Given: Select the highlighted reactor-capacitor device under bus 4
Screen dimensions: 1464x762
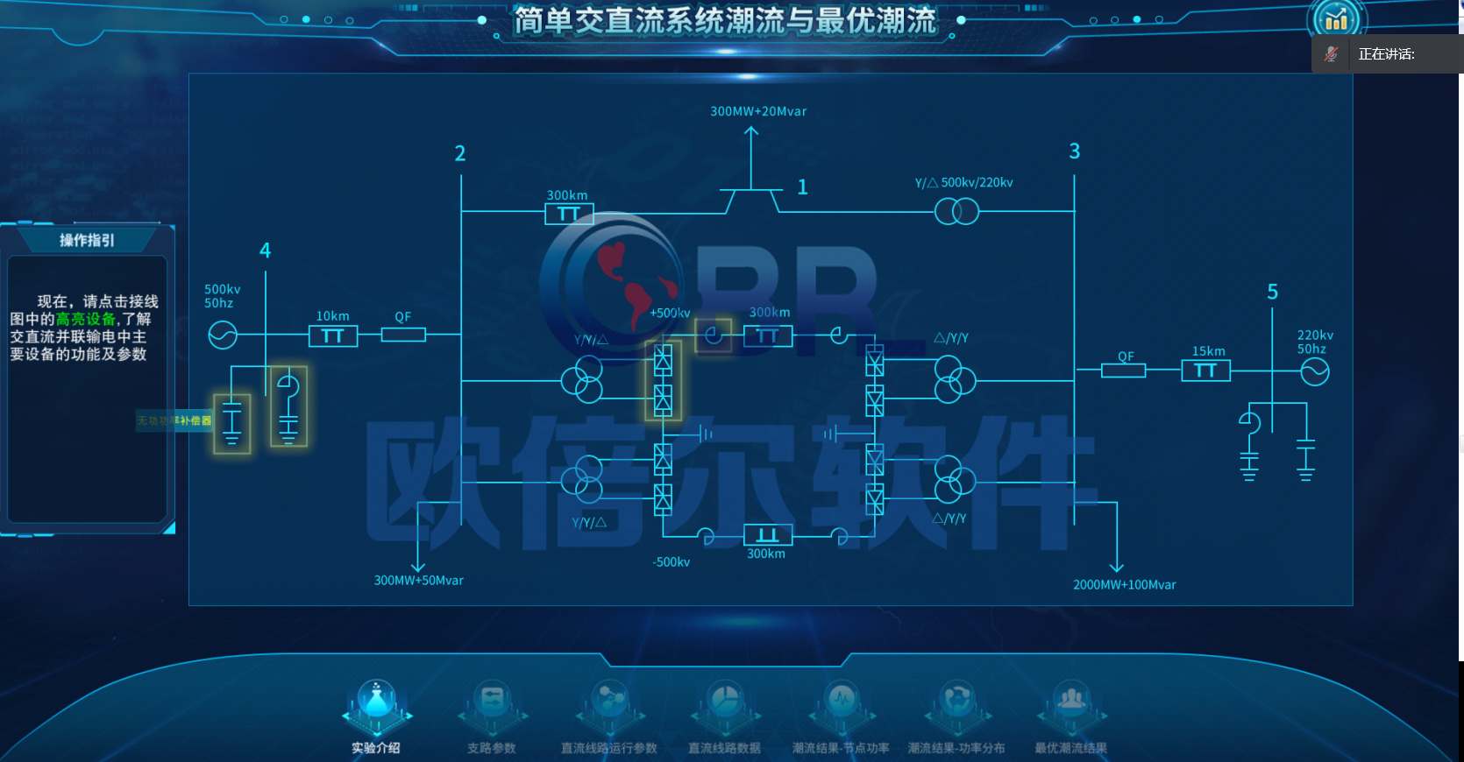Looking at the screenshot, I should tap(288, 406).
